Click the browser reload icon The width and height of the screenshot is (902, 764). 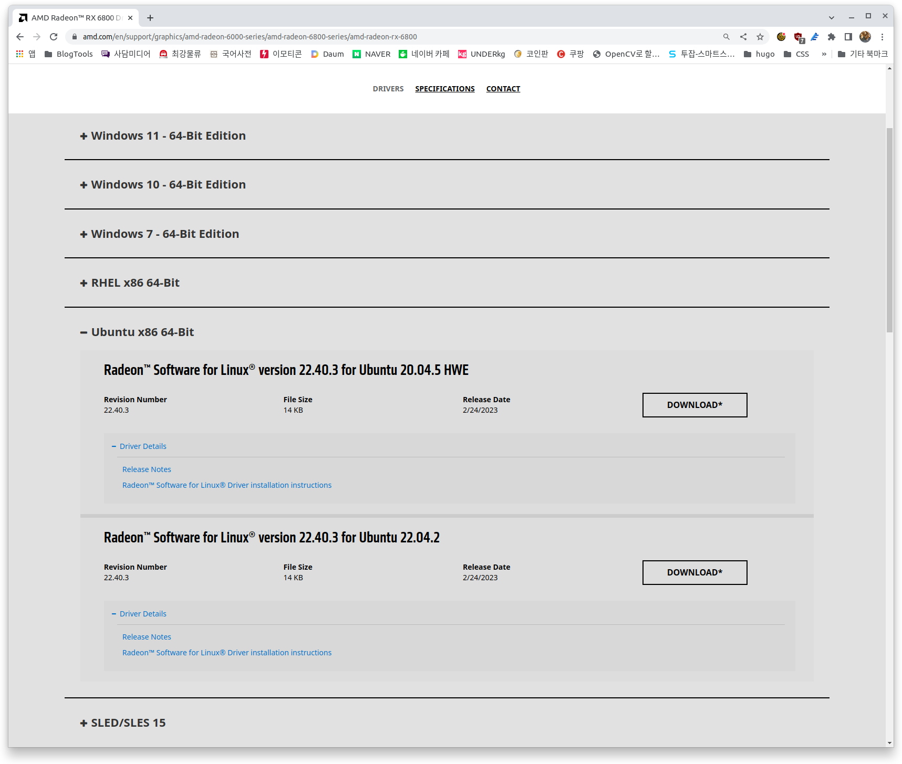coord(54,37)
